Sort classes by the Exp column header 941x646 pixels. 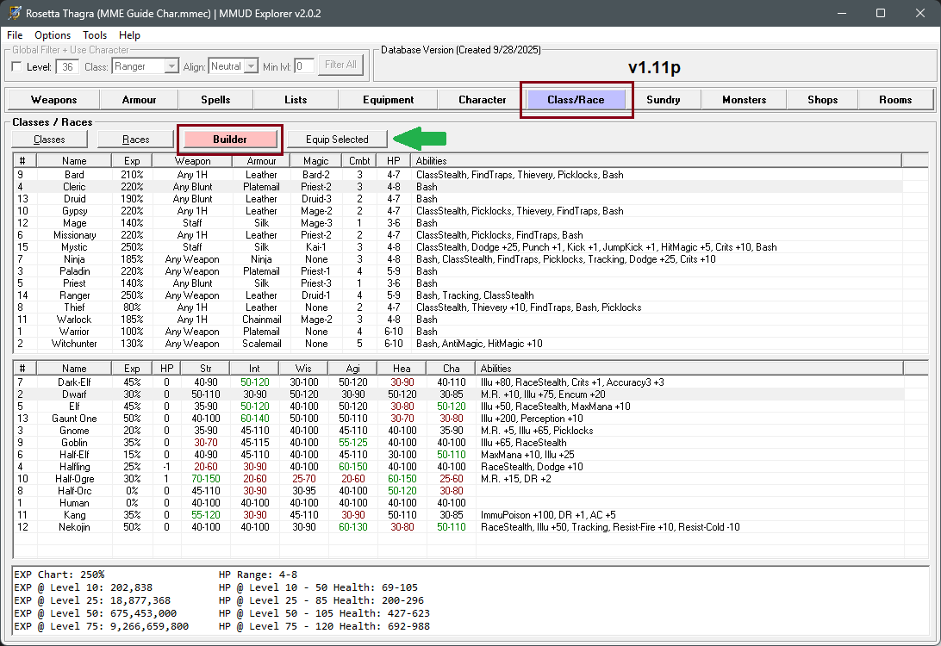click(131, 161)
